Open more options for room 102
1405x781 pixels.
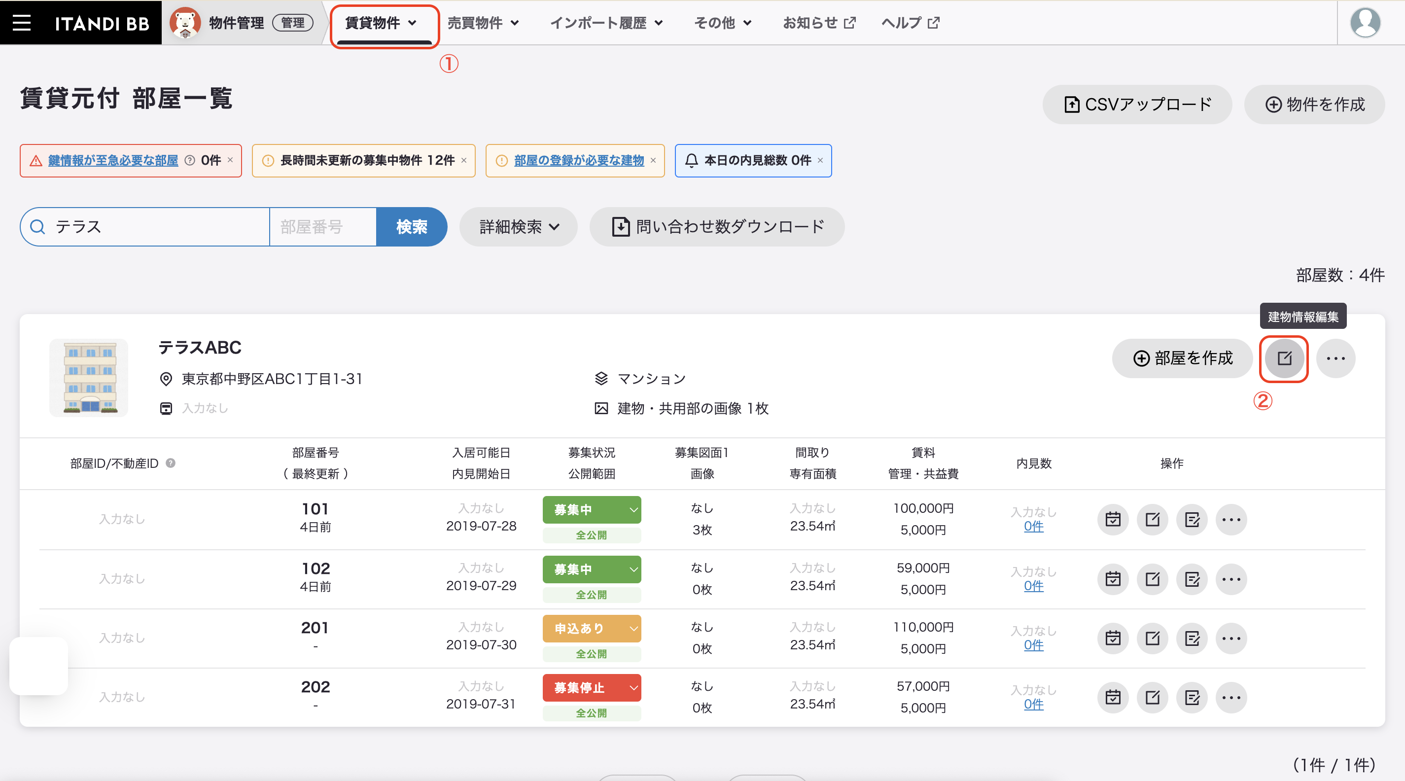[1231, 579]
